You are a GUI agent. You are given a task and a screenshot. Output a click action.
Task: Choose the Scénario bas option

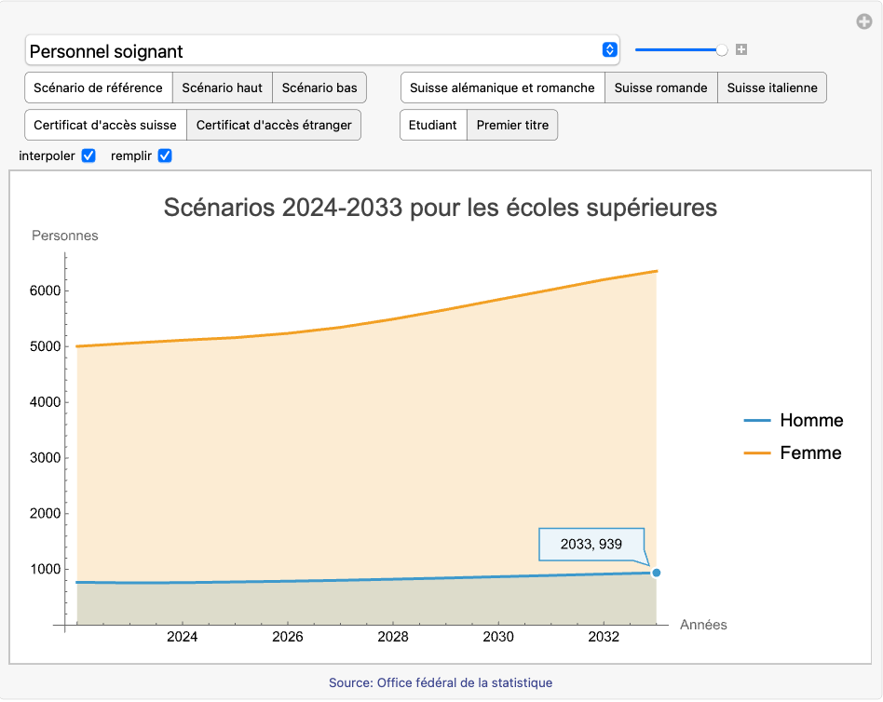319,88
